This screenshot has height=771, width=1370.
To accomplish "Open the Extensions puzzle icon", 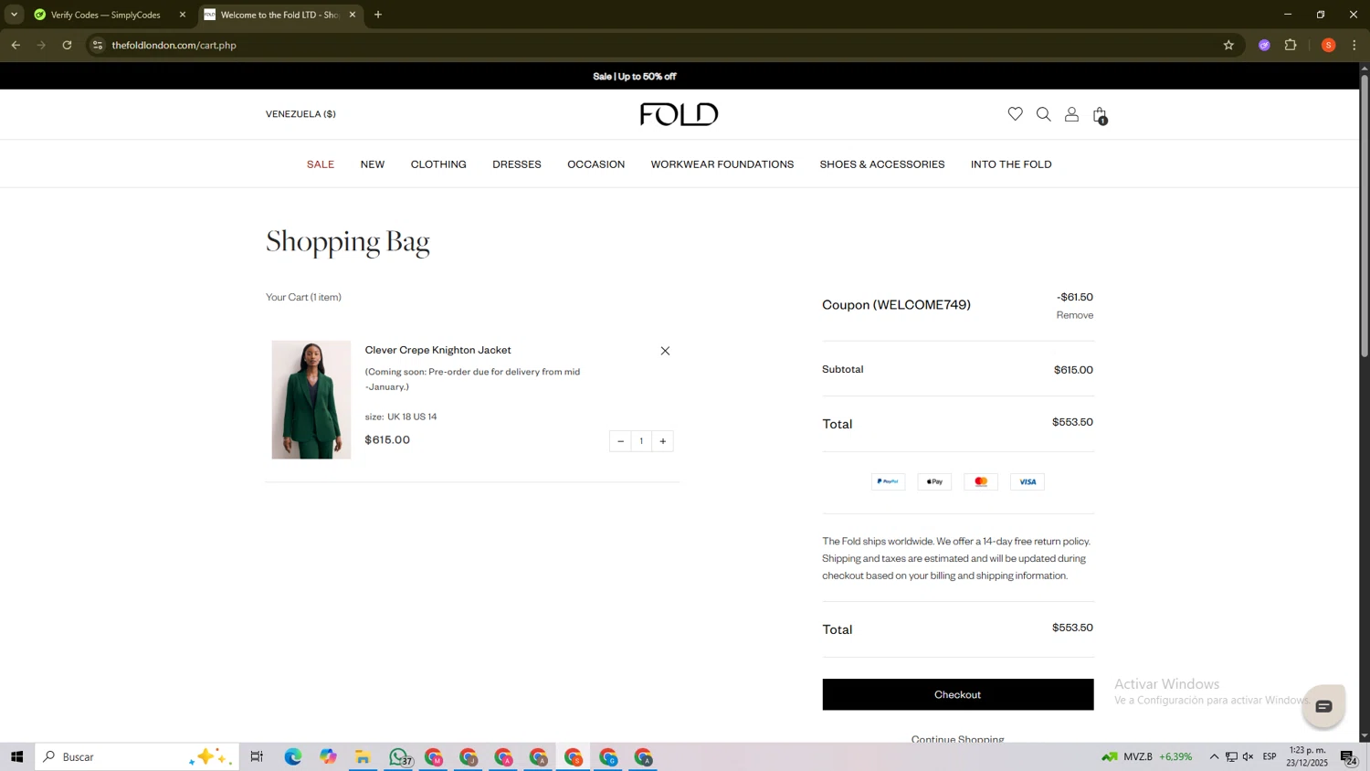I will tap(1291, 45).
